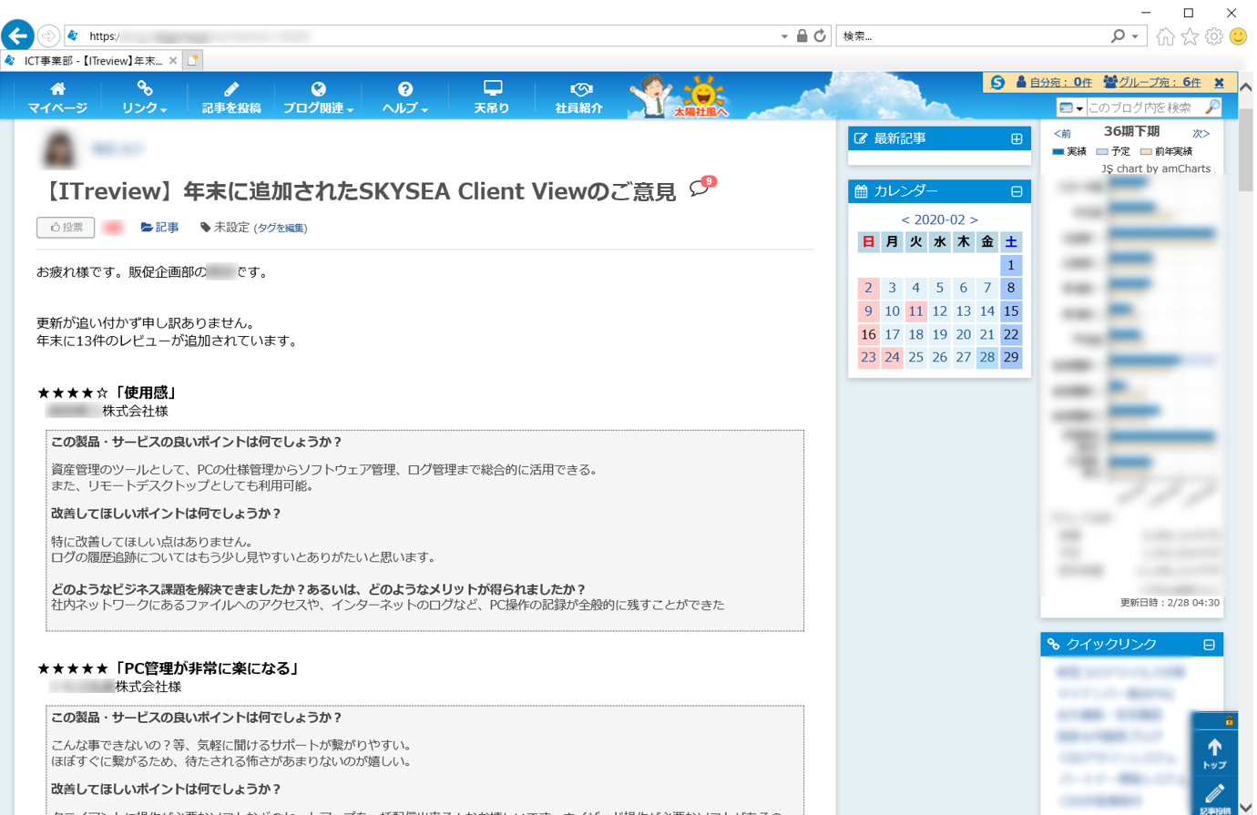Select calendar date 28
The height and width of the screenshot is (815, 1257).
[986, 357]
